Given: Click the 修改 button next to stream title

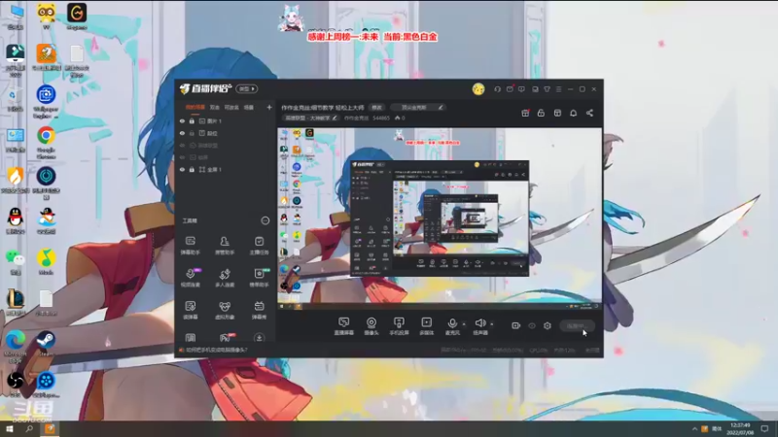Looking at the screenshot, I should (377, 107).
